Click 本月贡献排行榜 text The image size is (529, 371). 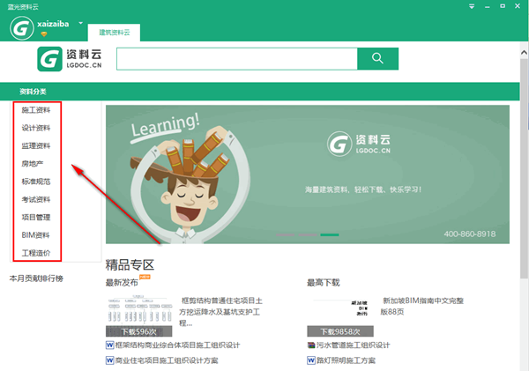36,278
